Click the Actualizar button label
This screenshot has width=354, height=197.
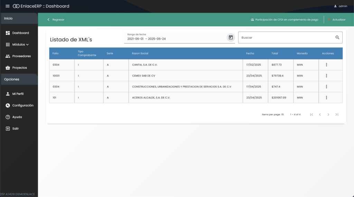pos(339,20)
